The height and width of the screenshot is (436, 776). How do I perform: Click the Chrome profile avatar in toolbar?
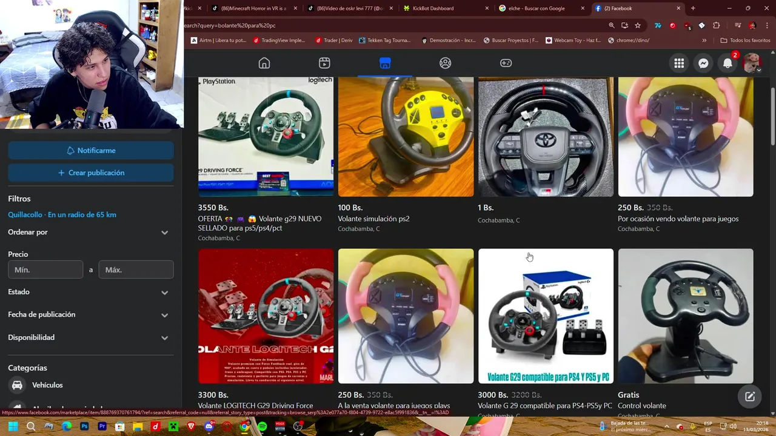752,25
